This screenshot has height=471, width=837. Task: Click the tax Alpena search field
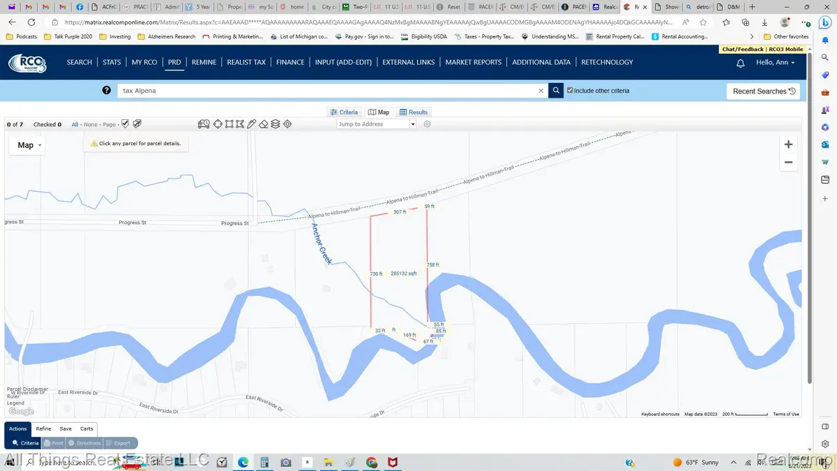[x=328, y=91]
